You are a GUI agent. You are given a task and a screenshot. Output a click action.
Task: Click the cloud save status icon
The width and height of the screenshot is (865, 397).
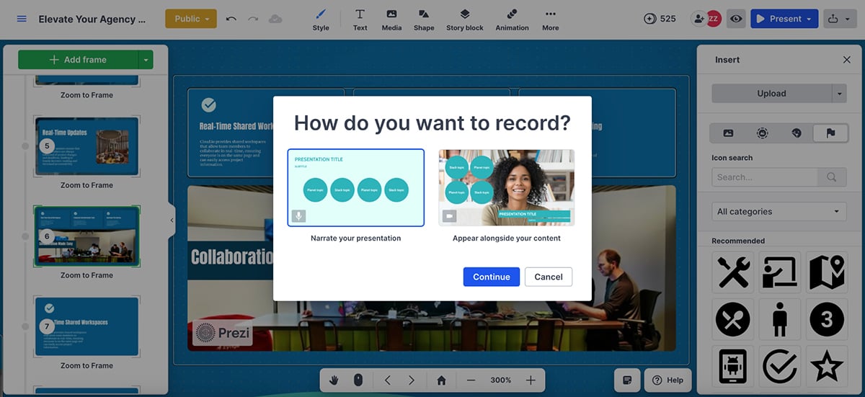(x=275, y=19)
